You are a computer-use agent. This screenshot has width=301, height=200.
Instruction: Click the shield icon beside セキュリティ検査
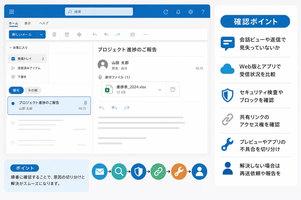click(228, 95)
